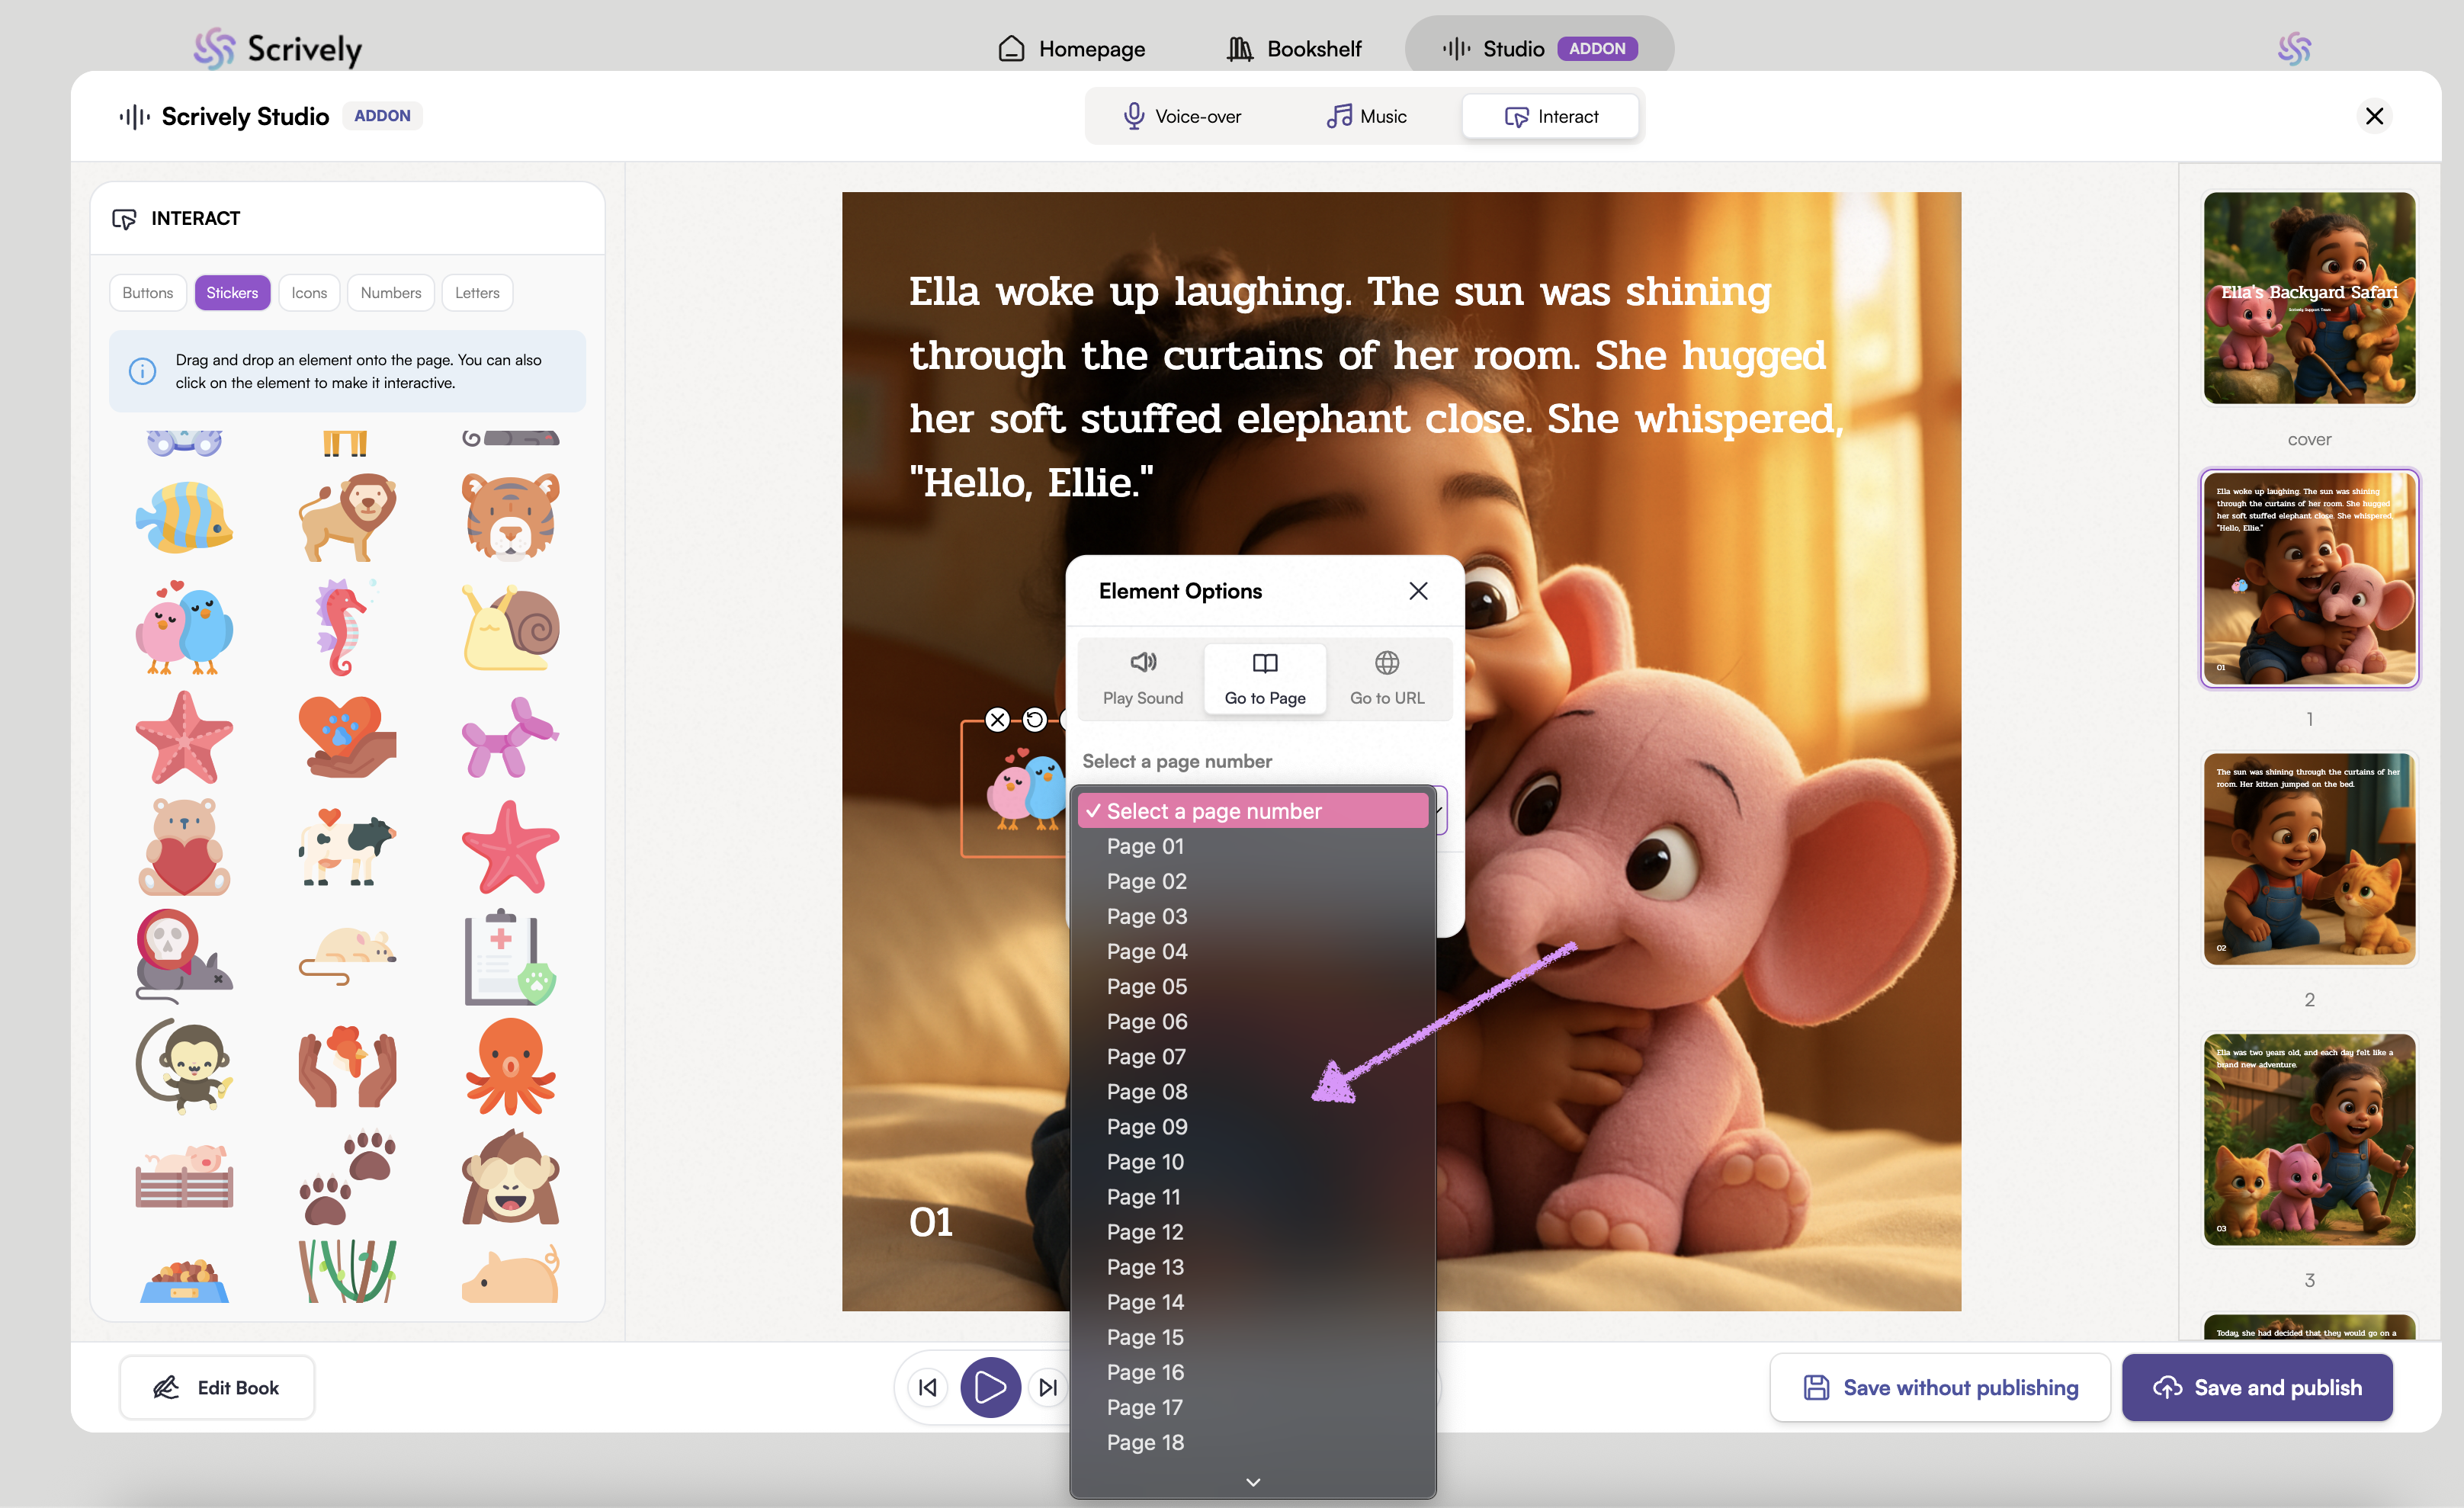
Task: Rotate the placed sticker using the rotate handle
Action: coord(1034,720)
